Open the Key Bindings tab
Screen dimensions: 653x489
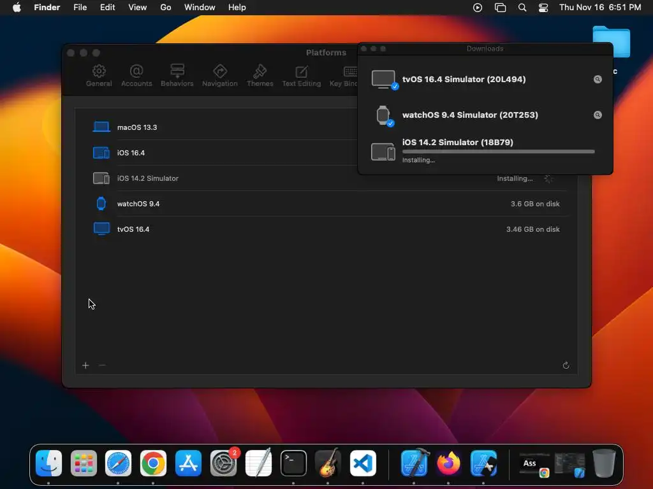point(344,76)
